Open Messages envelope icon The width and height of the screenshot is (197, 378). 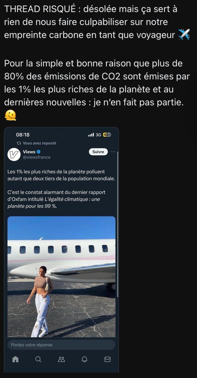[107, 359]
